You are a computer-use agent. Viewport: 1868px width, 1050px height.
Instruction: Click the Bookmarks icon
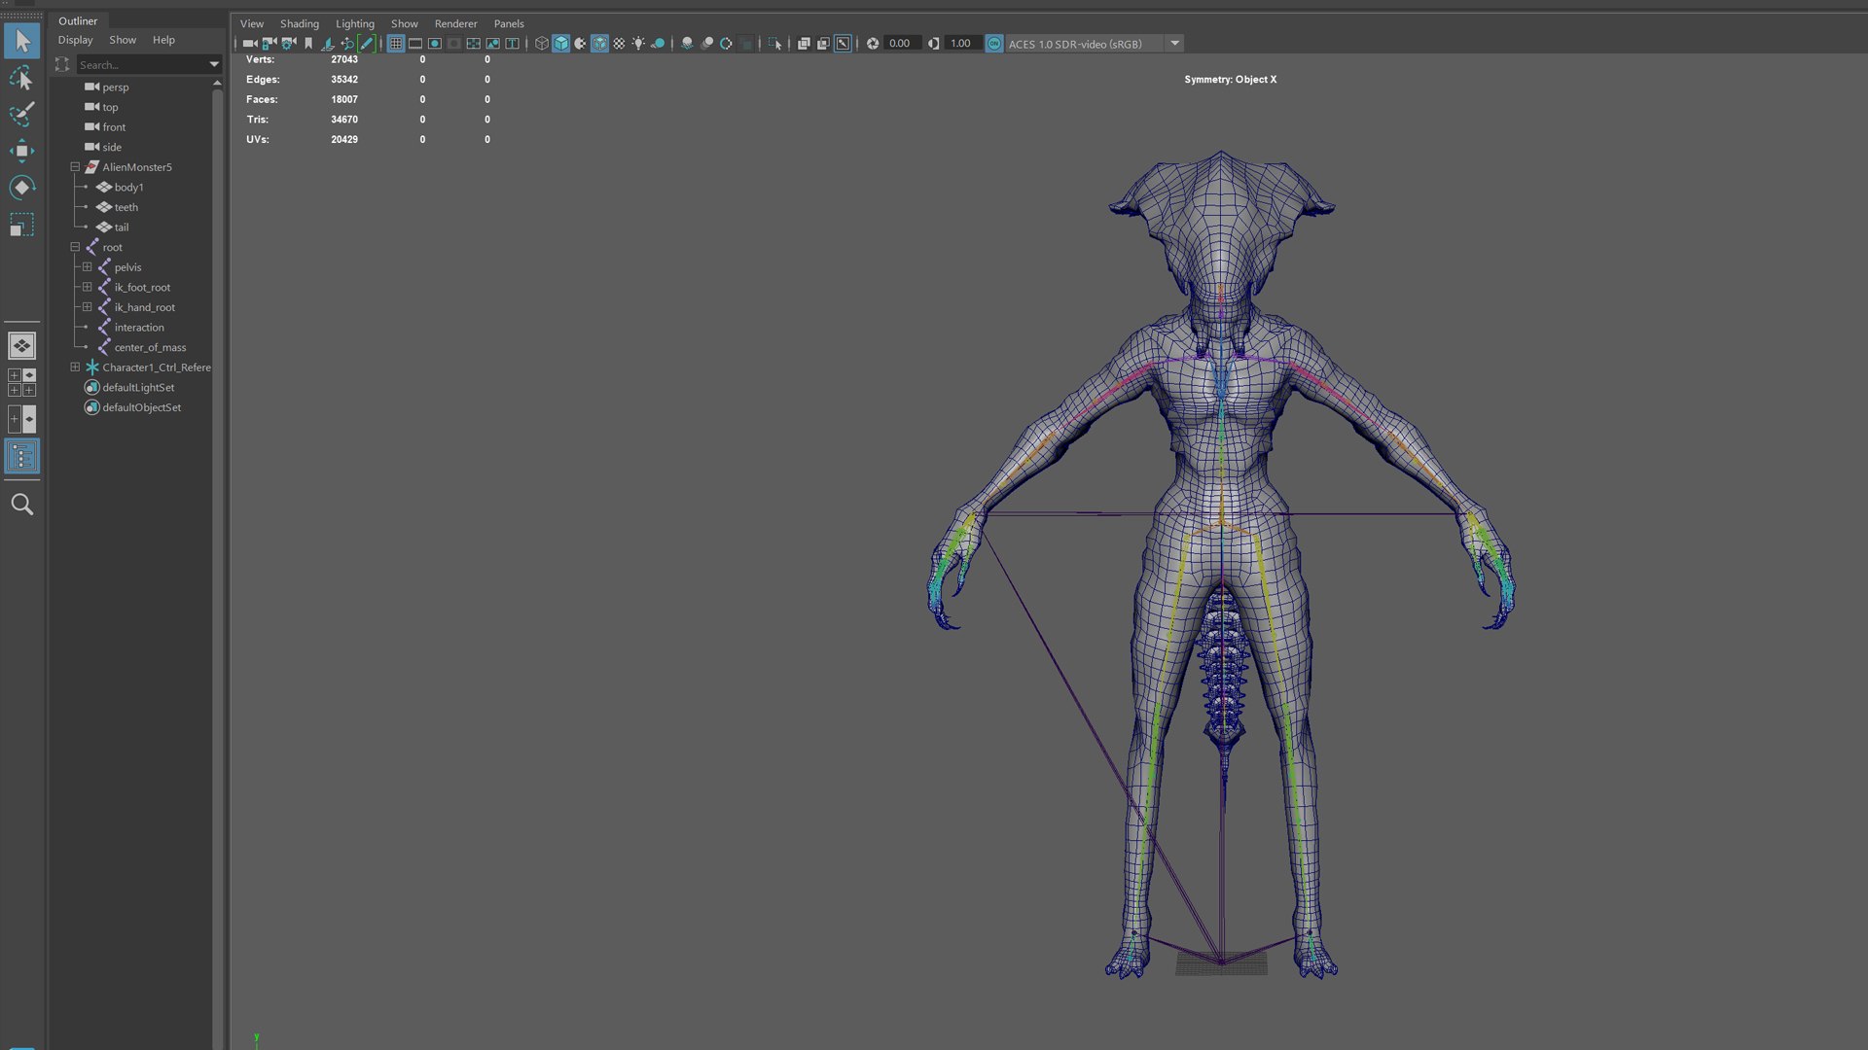point(308,44)
